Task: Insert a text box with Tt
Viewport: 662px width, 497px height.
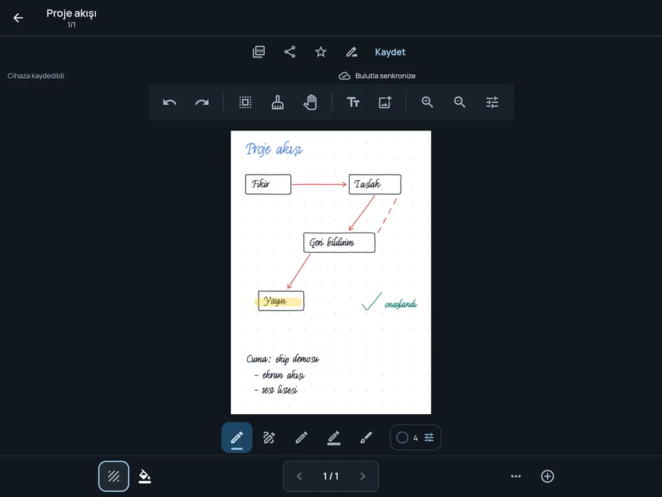Action: (353, 102)
